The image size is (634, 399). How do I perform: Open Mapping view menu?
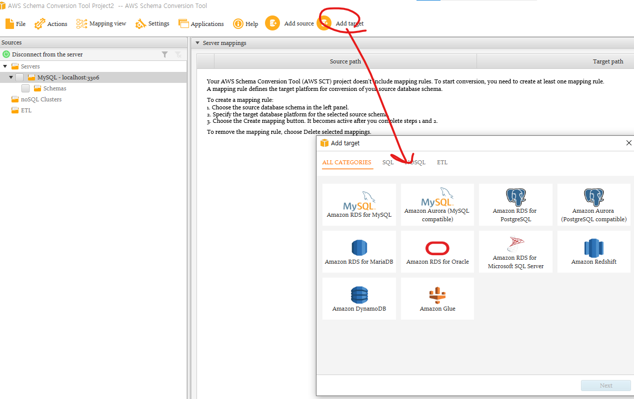click(x=101, y=23)
